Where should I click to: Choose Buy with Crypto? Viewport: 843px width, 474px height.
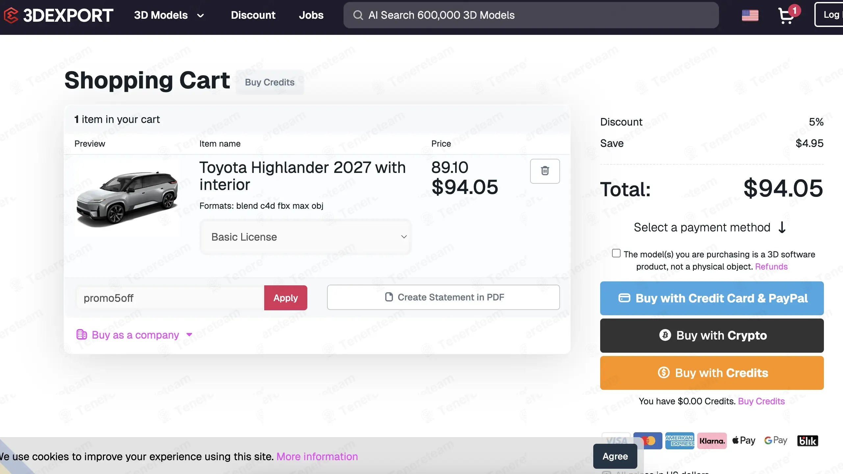point(712,336)
